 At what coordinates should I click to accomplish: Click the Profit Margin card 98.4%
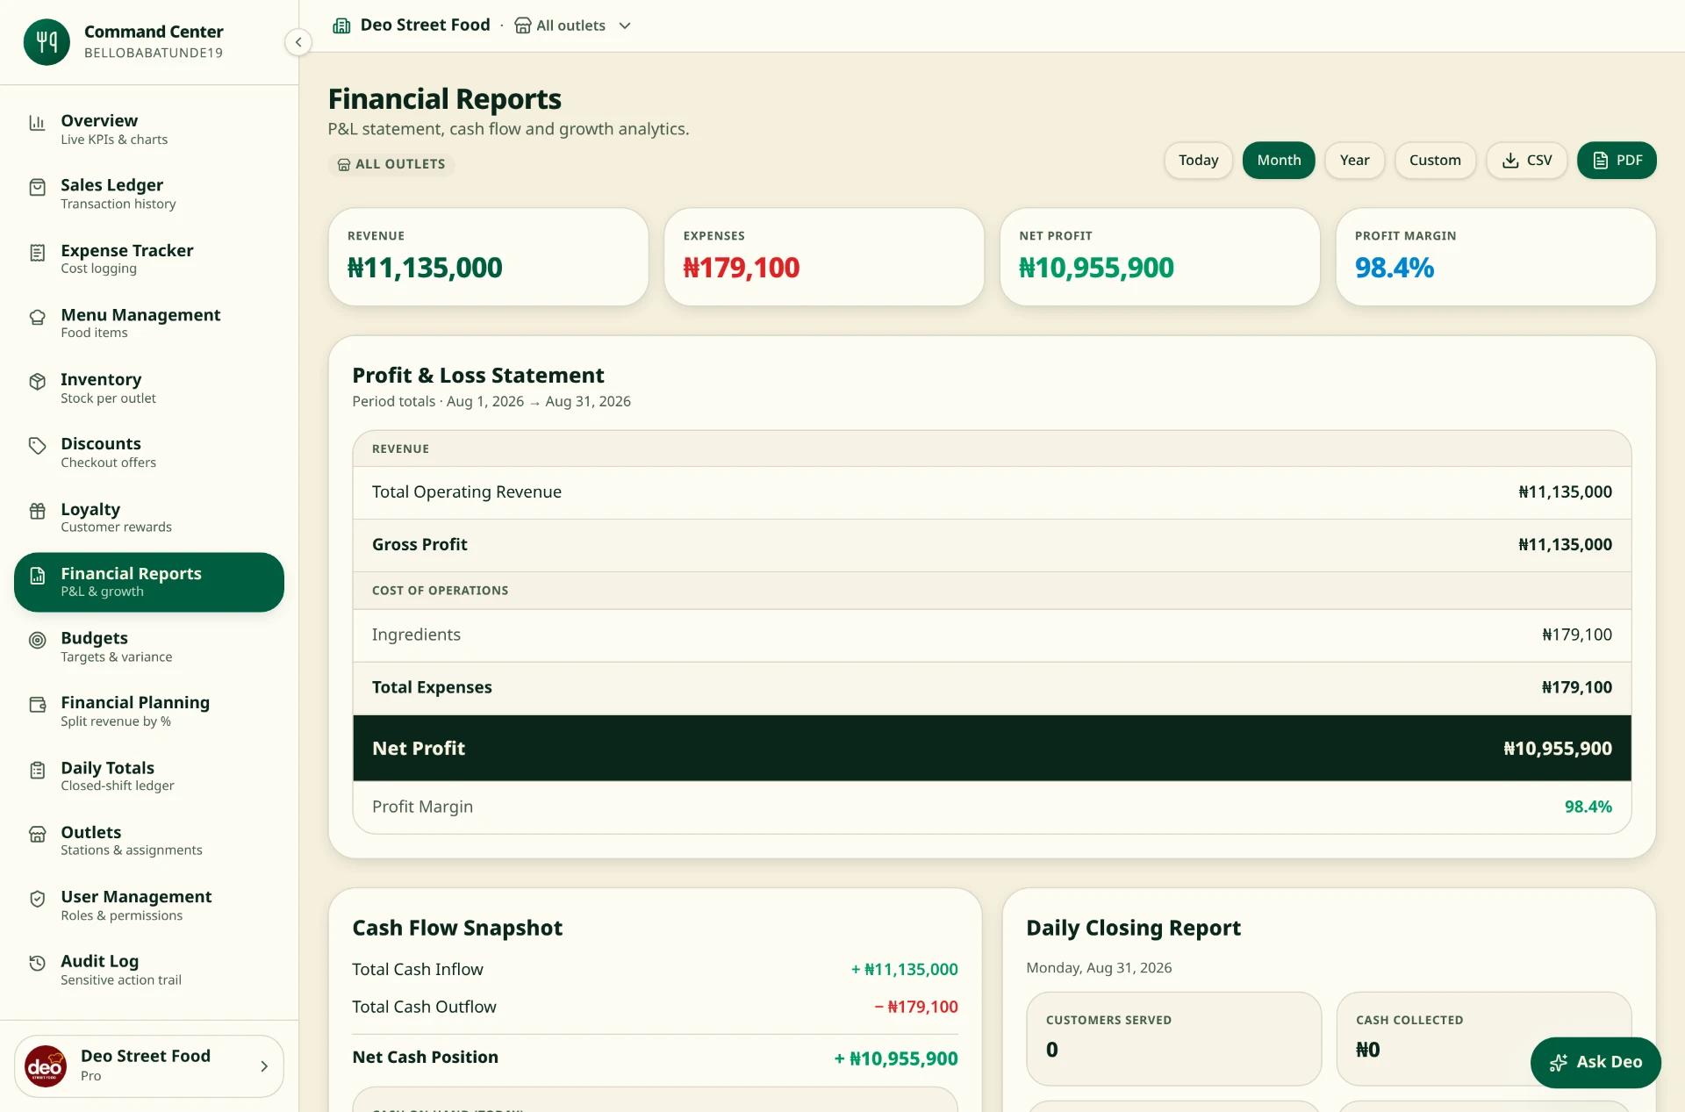point(1495,257)
